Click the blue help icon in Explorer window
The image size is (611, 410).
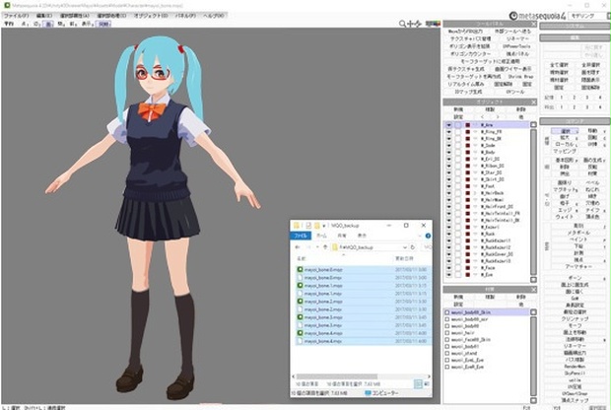click(x=428, y=236)
